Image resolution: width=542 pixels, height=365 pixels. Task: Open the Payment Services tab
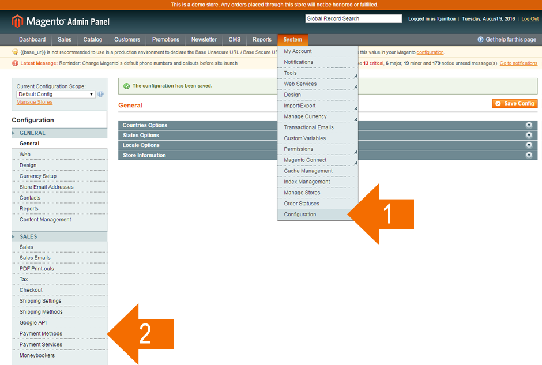[59, 345]
